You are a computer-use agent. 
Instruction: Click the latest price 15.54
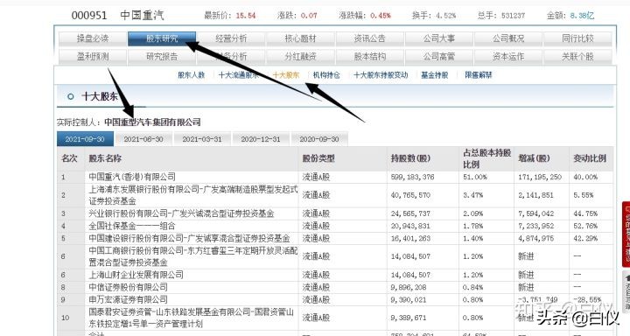246,16
